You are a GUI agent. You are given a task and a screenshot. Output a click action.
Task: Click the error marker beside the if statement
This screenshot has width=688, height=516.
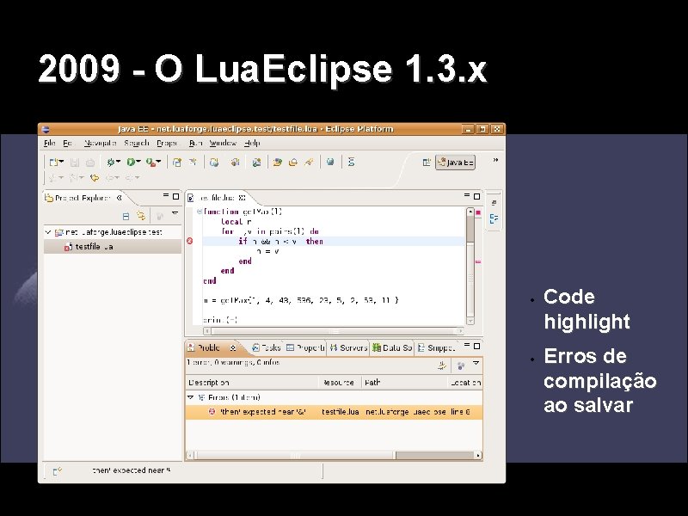point(189,241)
